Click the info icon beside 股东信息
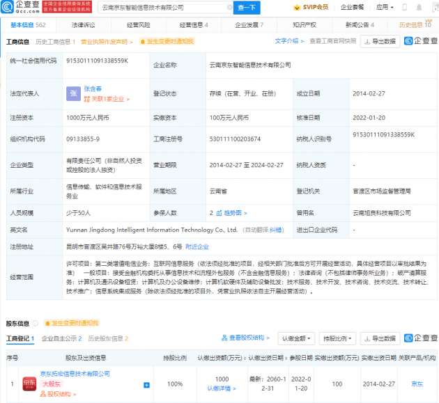The height and width of the screenshot is (403, 439). coord(36,323)
